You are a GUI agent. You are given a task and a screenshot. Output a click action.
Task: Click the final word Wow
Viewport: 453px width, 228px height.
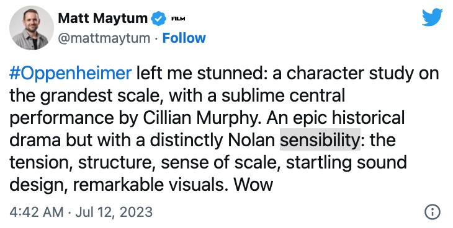pos(253,185)
